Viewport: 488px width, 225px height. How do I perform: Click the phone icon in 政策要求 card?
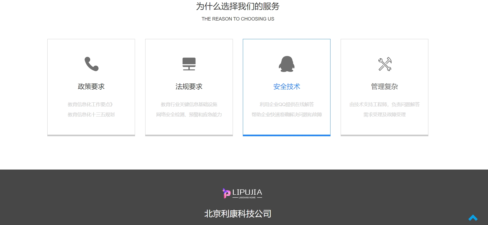coord(91,64)
